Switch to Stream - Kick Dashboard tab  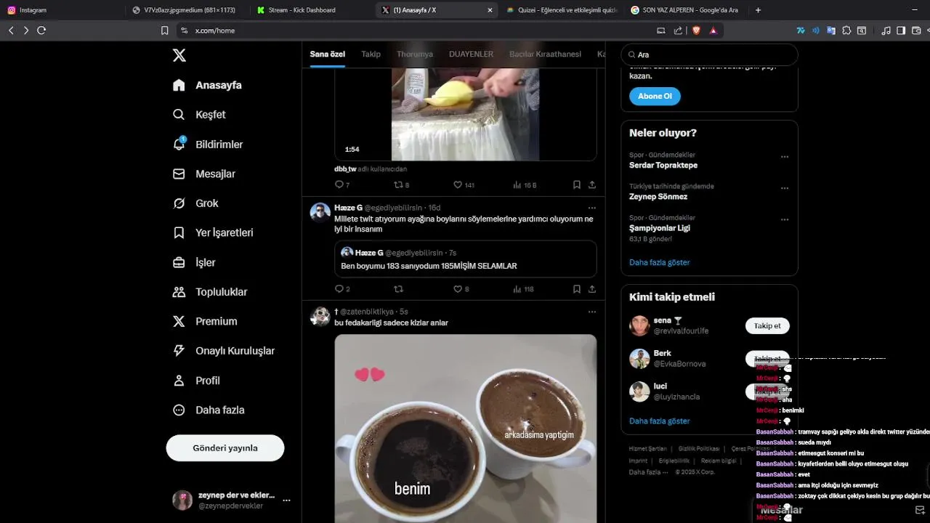[312, 10]
